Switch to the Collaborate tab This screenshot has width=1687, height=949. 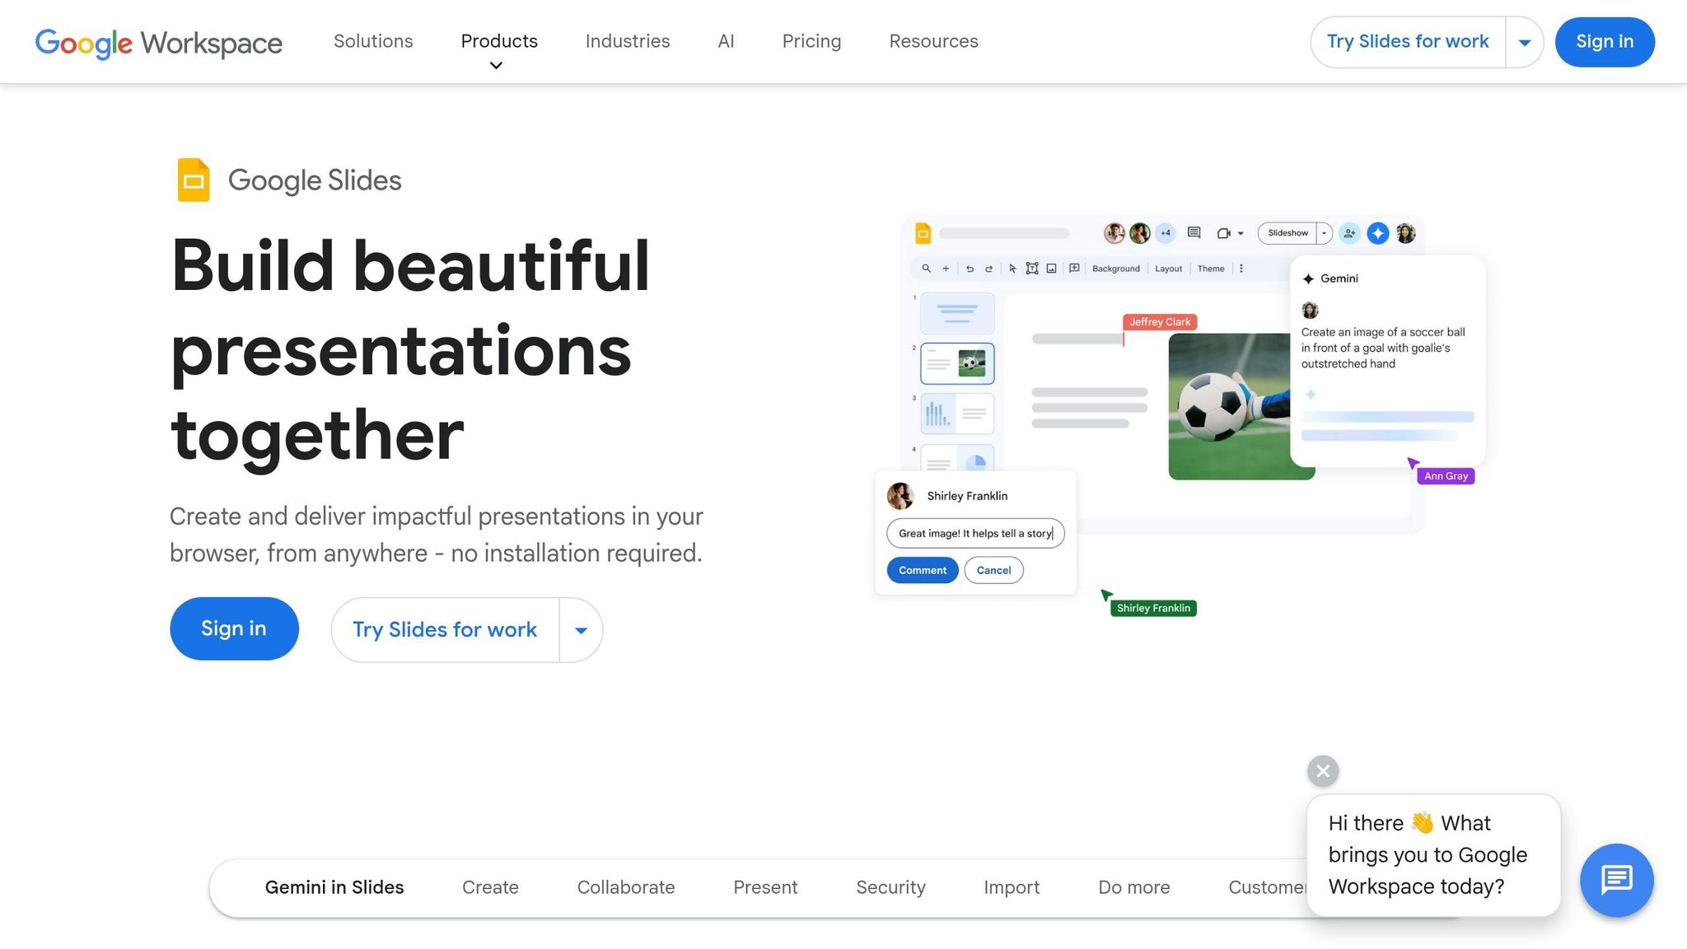[x=626, y=887]
